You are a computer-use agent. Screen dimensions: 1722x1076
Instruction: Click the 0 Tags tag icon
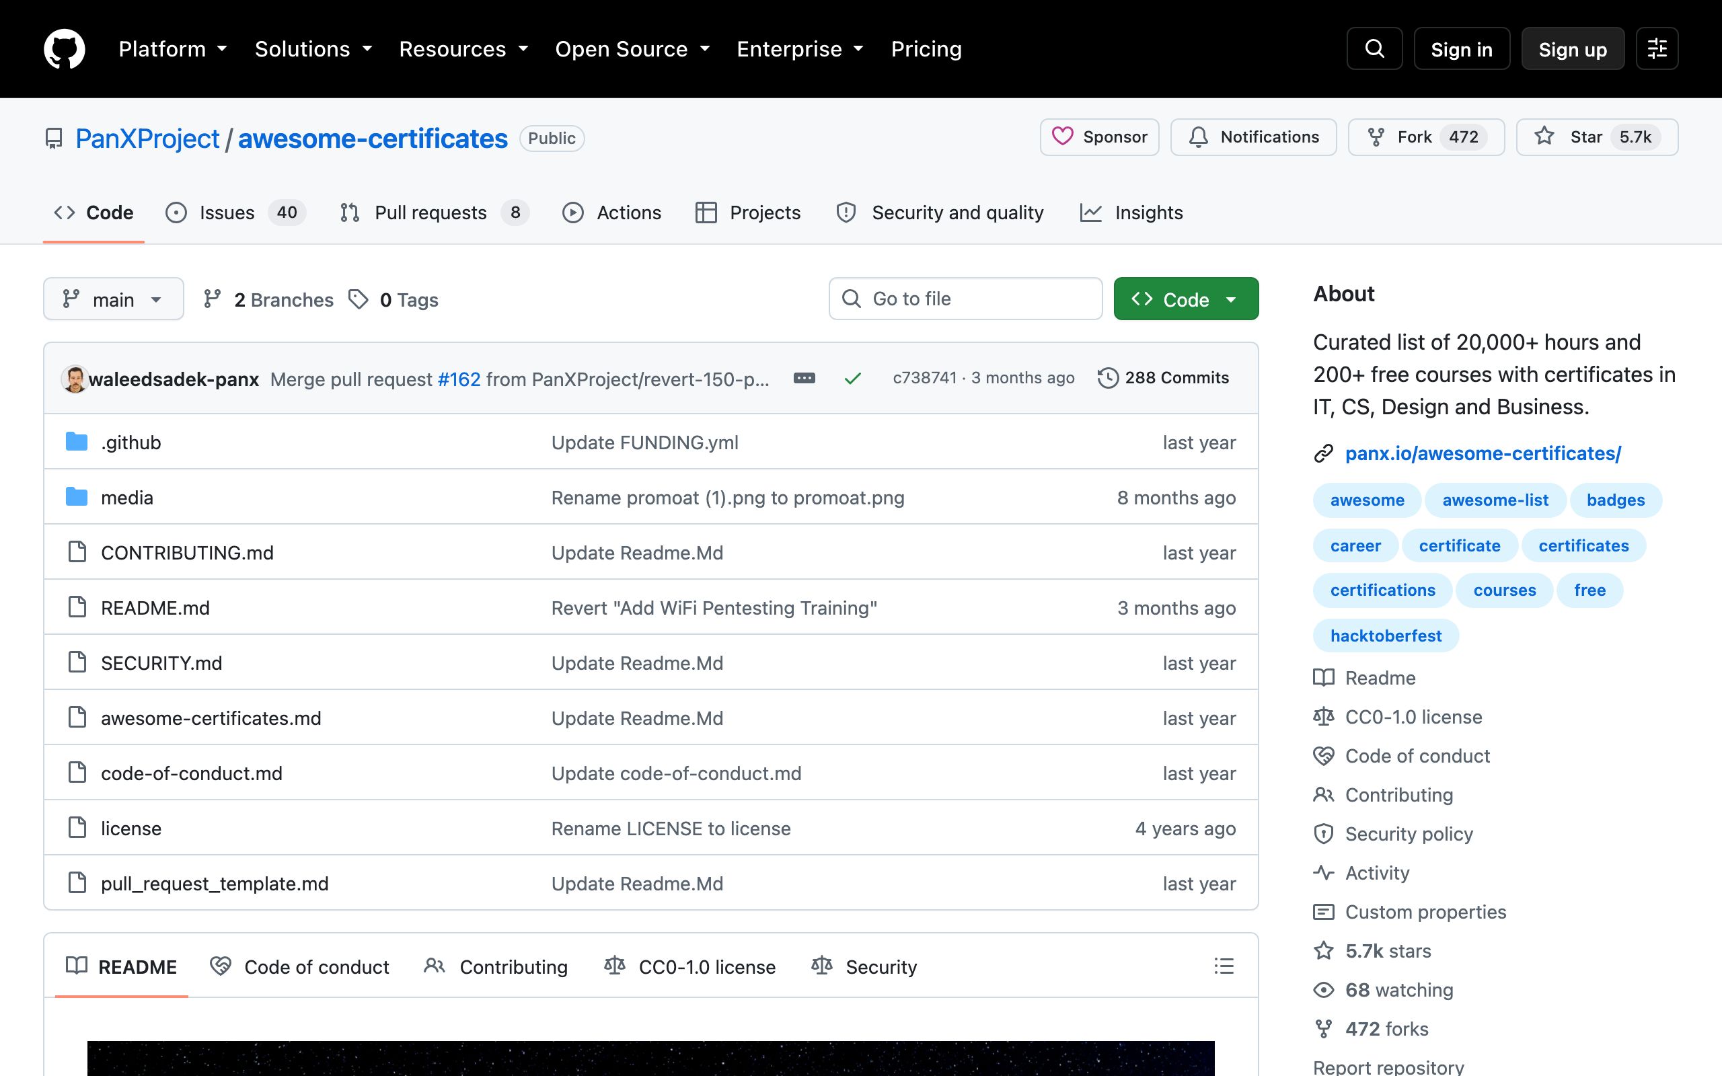[x=358, y=300]
